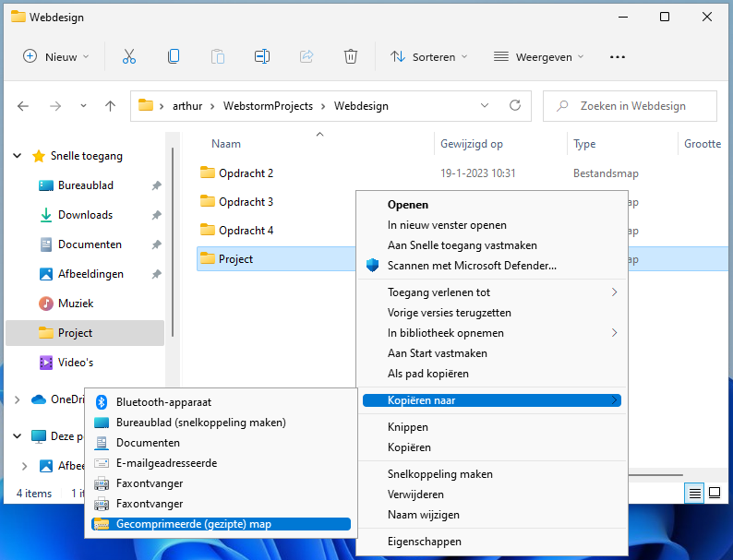Click the Microsoft Defender shield icon

[372, 266]
